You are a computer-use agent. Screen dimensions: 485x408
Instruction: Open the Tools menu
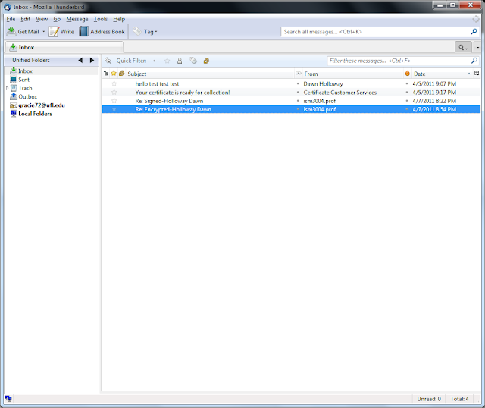click(101, 19)
